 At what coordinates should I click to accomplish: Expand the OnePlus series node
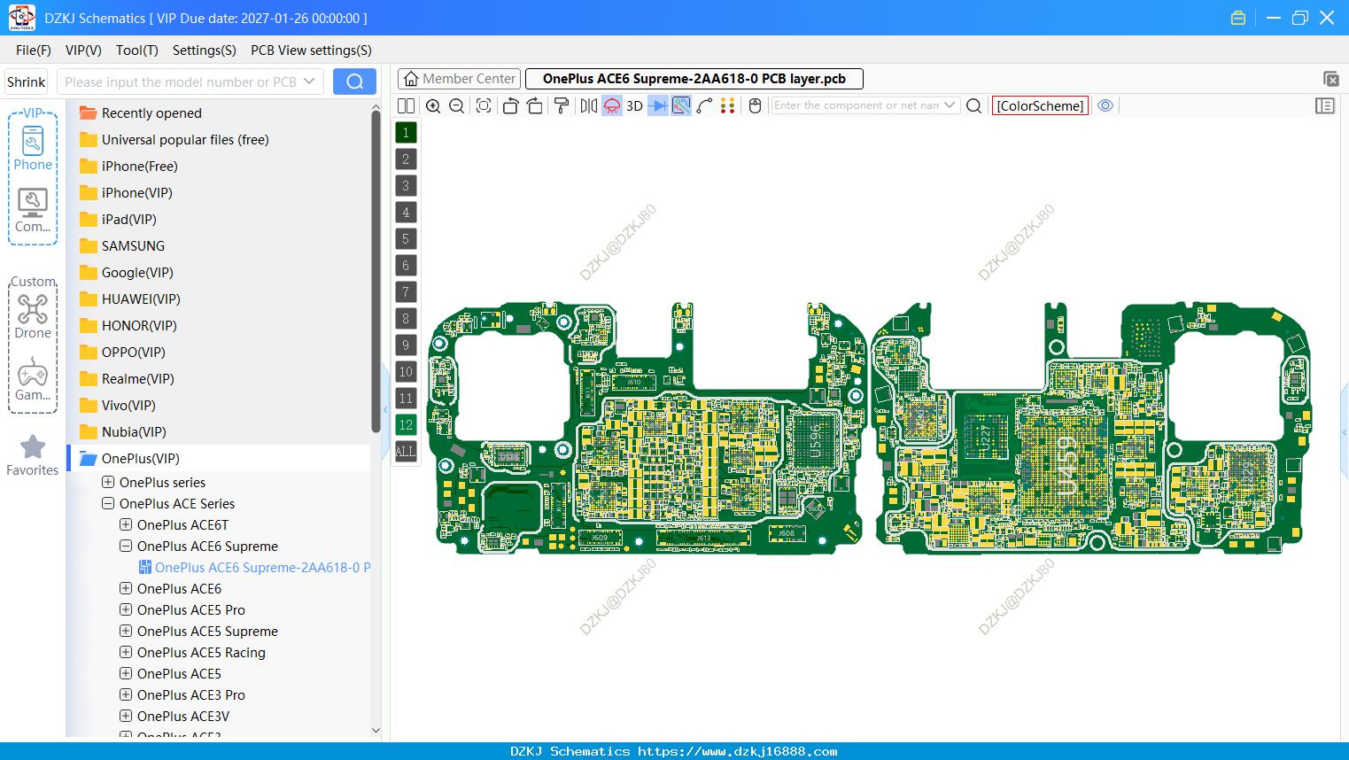click(x=108, y=483)
